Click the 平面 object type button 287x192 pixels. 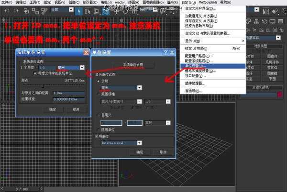(272, 79)
